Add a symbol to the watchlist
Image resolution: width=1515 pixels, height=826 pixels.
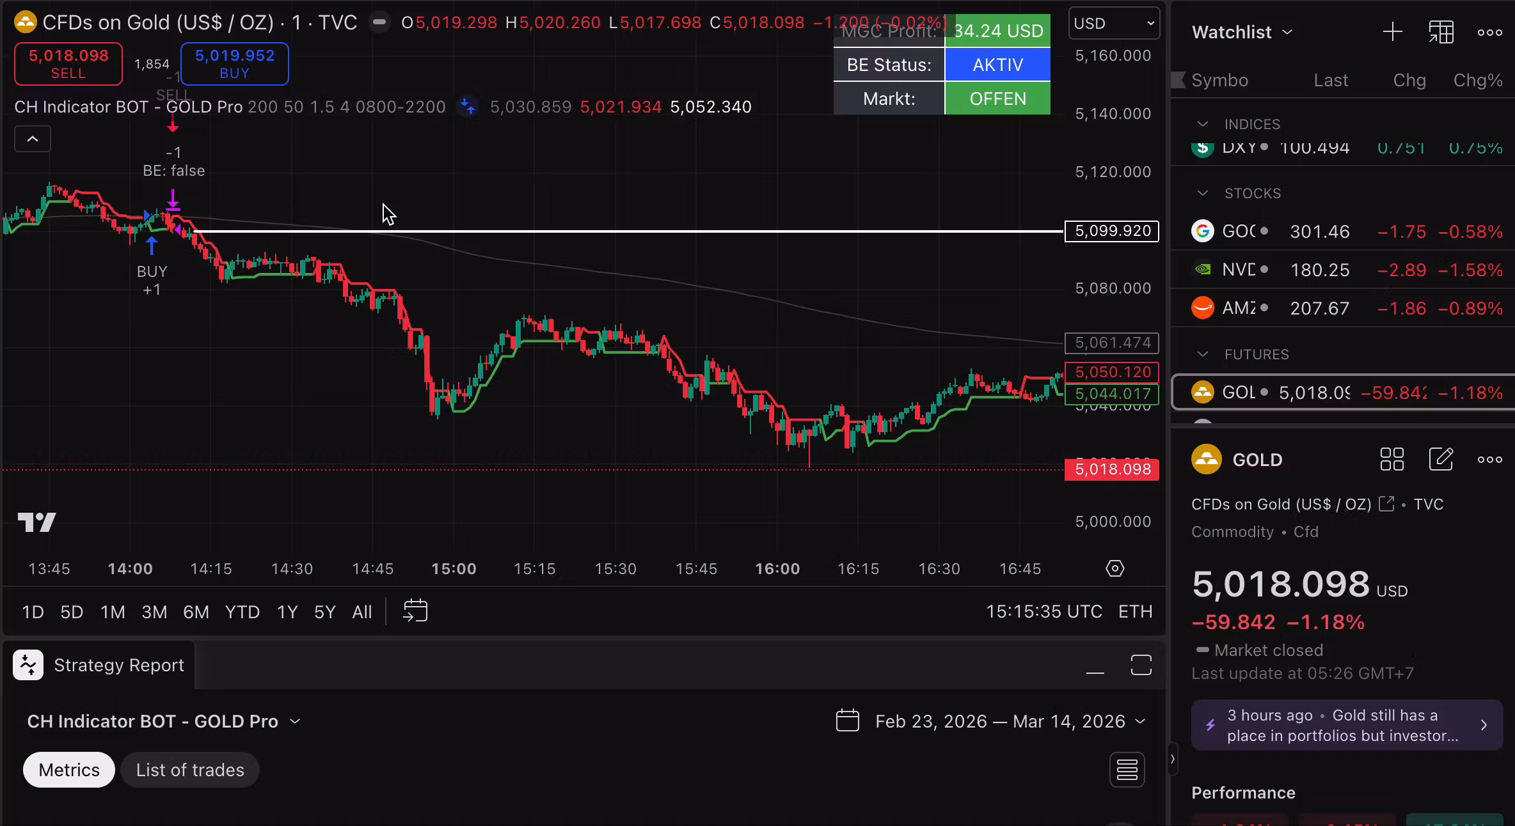pyautogui.click(x=1392, y=31)
